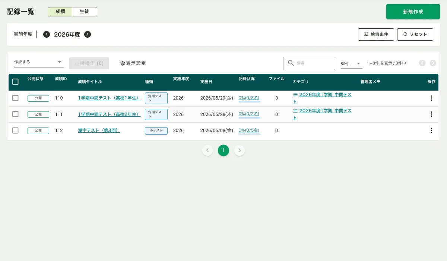Screen dimensions: 447x261
Task: Select the 成績 tab
Action: click(60, 12)
